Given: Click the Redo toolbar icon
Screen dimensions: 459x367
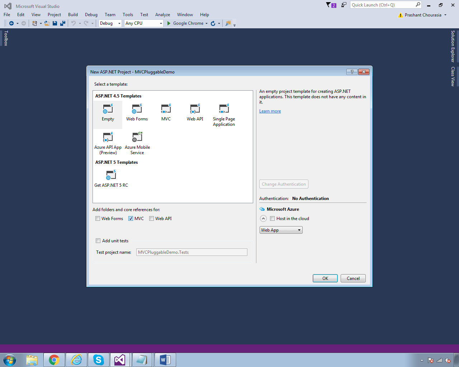Looking at the screenshot, I should (x=86, y=23).
